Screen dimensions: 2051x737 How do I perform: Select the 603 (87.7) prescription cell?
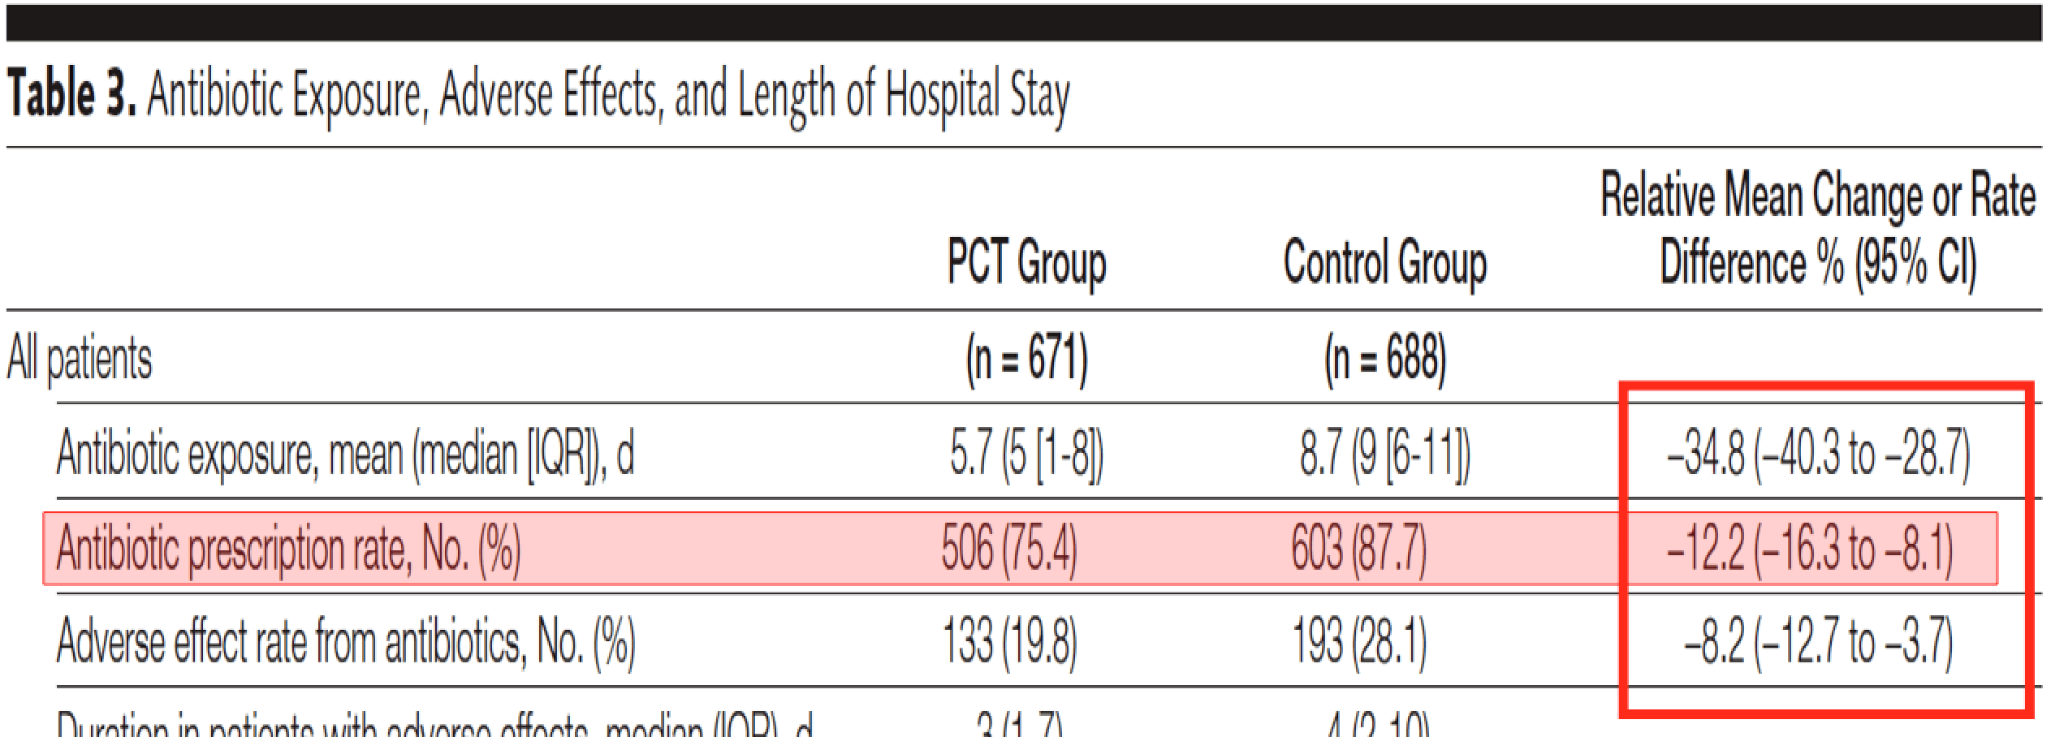1358,549
